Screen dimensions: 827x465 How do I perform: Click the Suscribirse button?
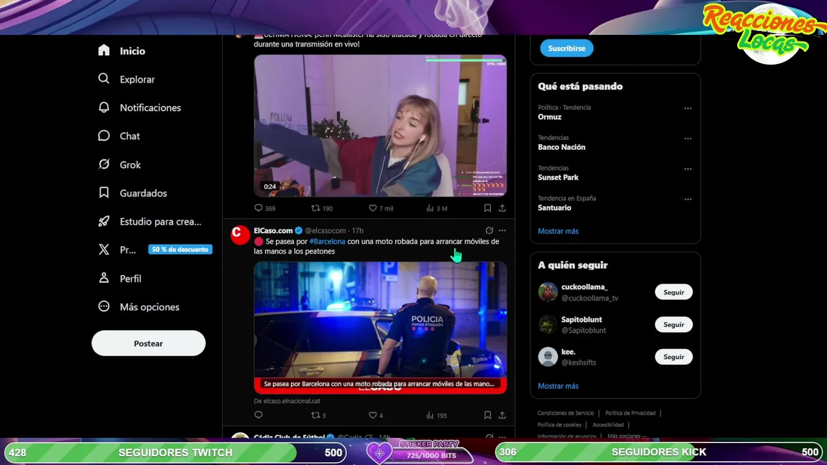567,48
